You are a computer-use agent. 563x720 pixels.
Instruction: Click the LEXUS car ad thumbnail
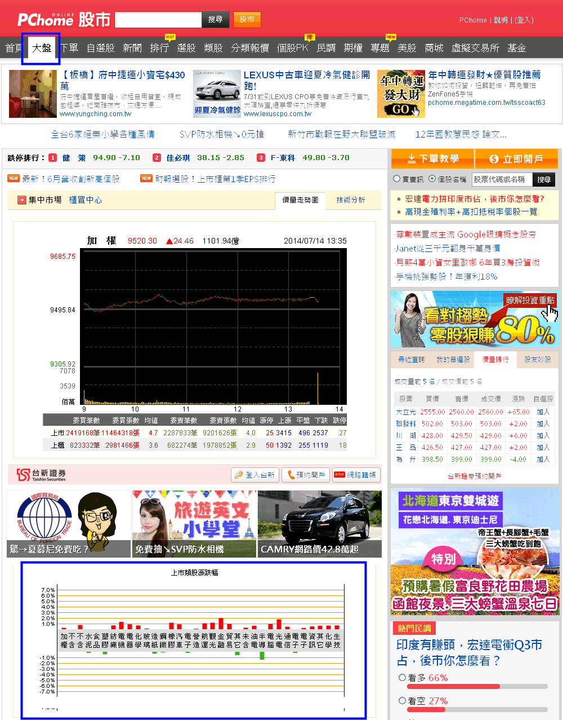click(217, 94)
